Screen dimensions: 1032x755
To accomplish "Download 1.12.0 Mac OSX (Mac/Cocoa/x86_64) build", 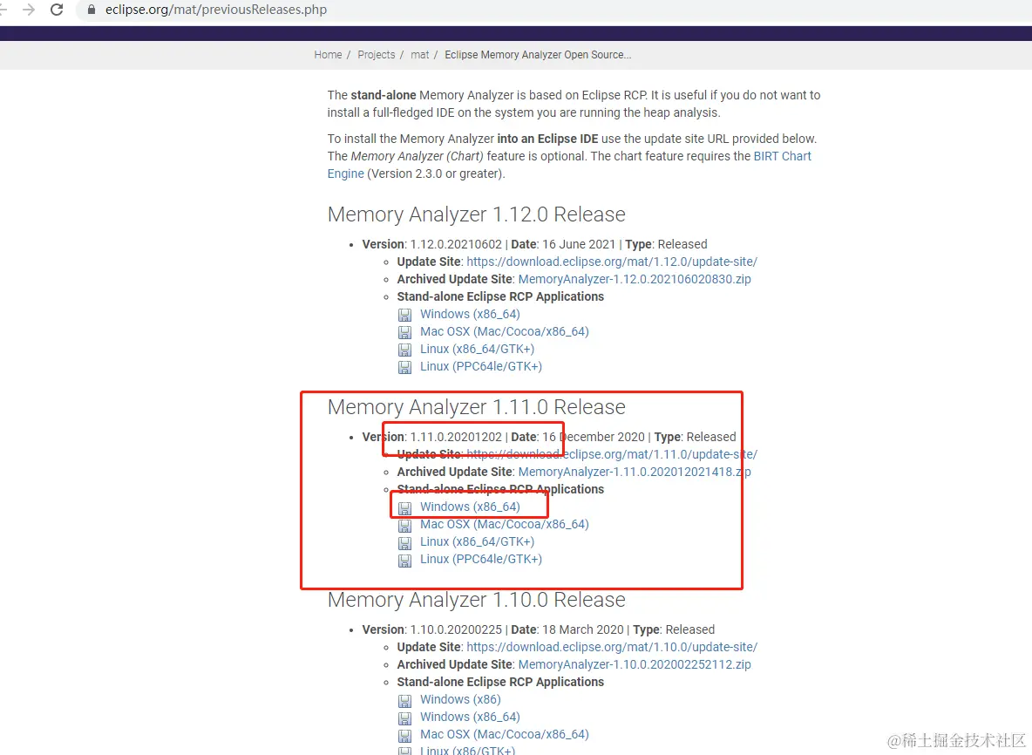I will (504, 331).
